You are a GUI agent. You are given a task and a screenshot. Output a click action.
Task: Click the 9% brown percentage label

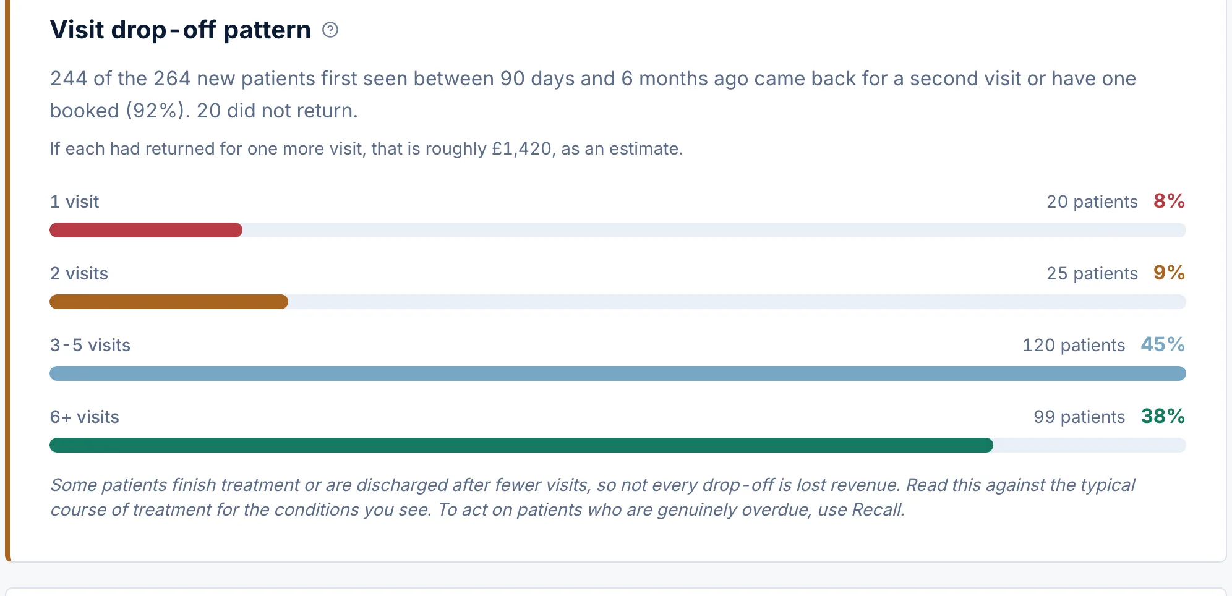pos(1169,273)
